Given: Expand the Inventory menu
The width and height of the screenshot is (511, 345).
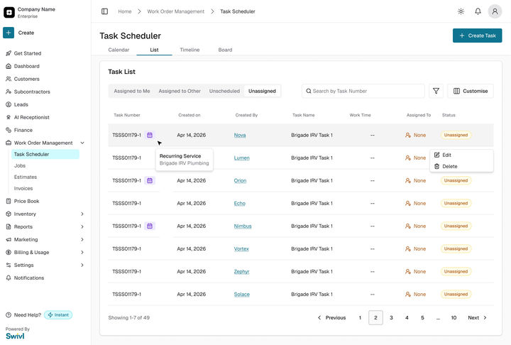Looking at the screenshot, I should pos(82,214).
